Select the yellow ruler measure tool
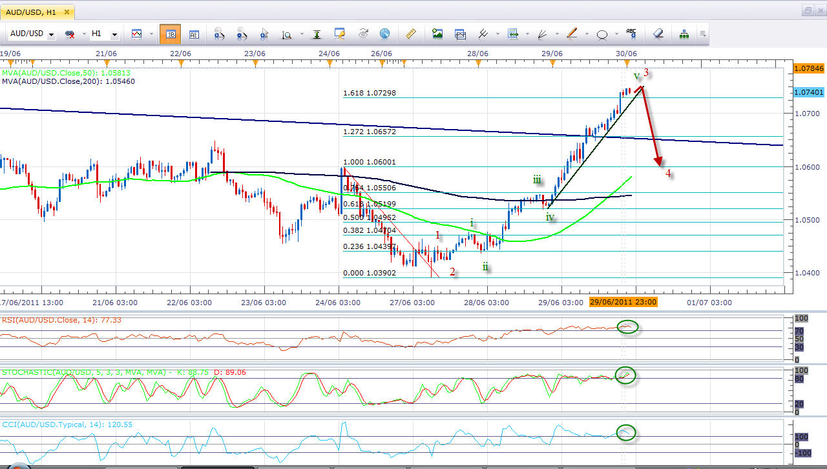 (412, 34)
